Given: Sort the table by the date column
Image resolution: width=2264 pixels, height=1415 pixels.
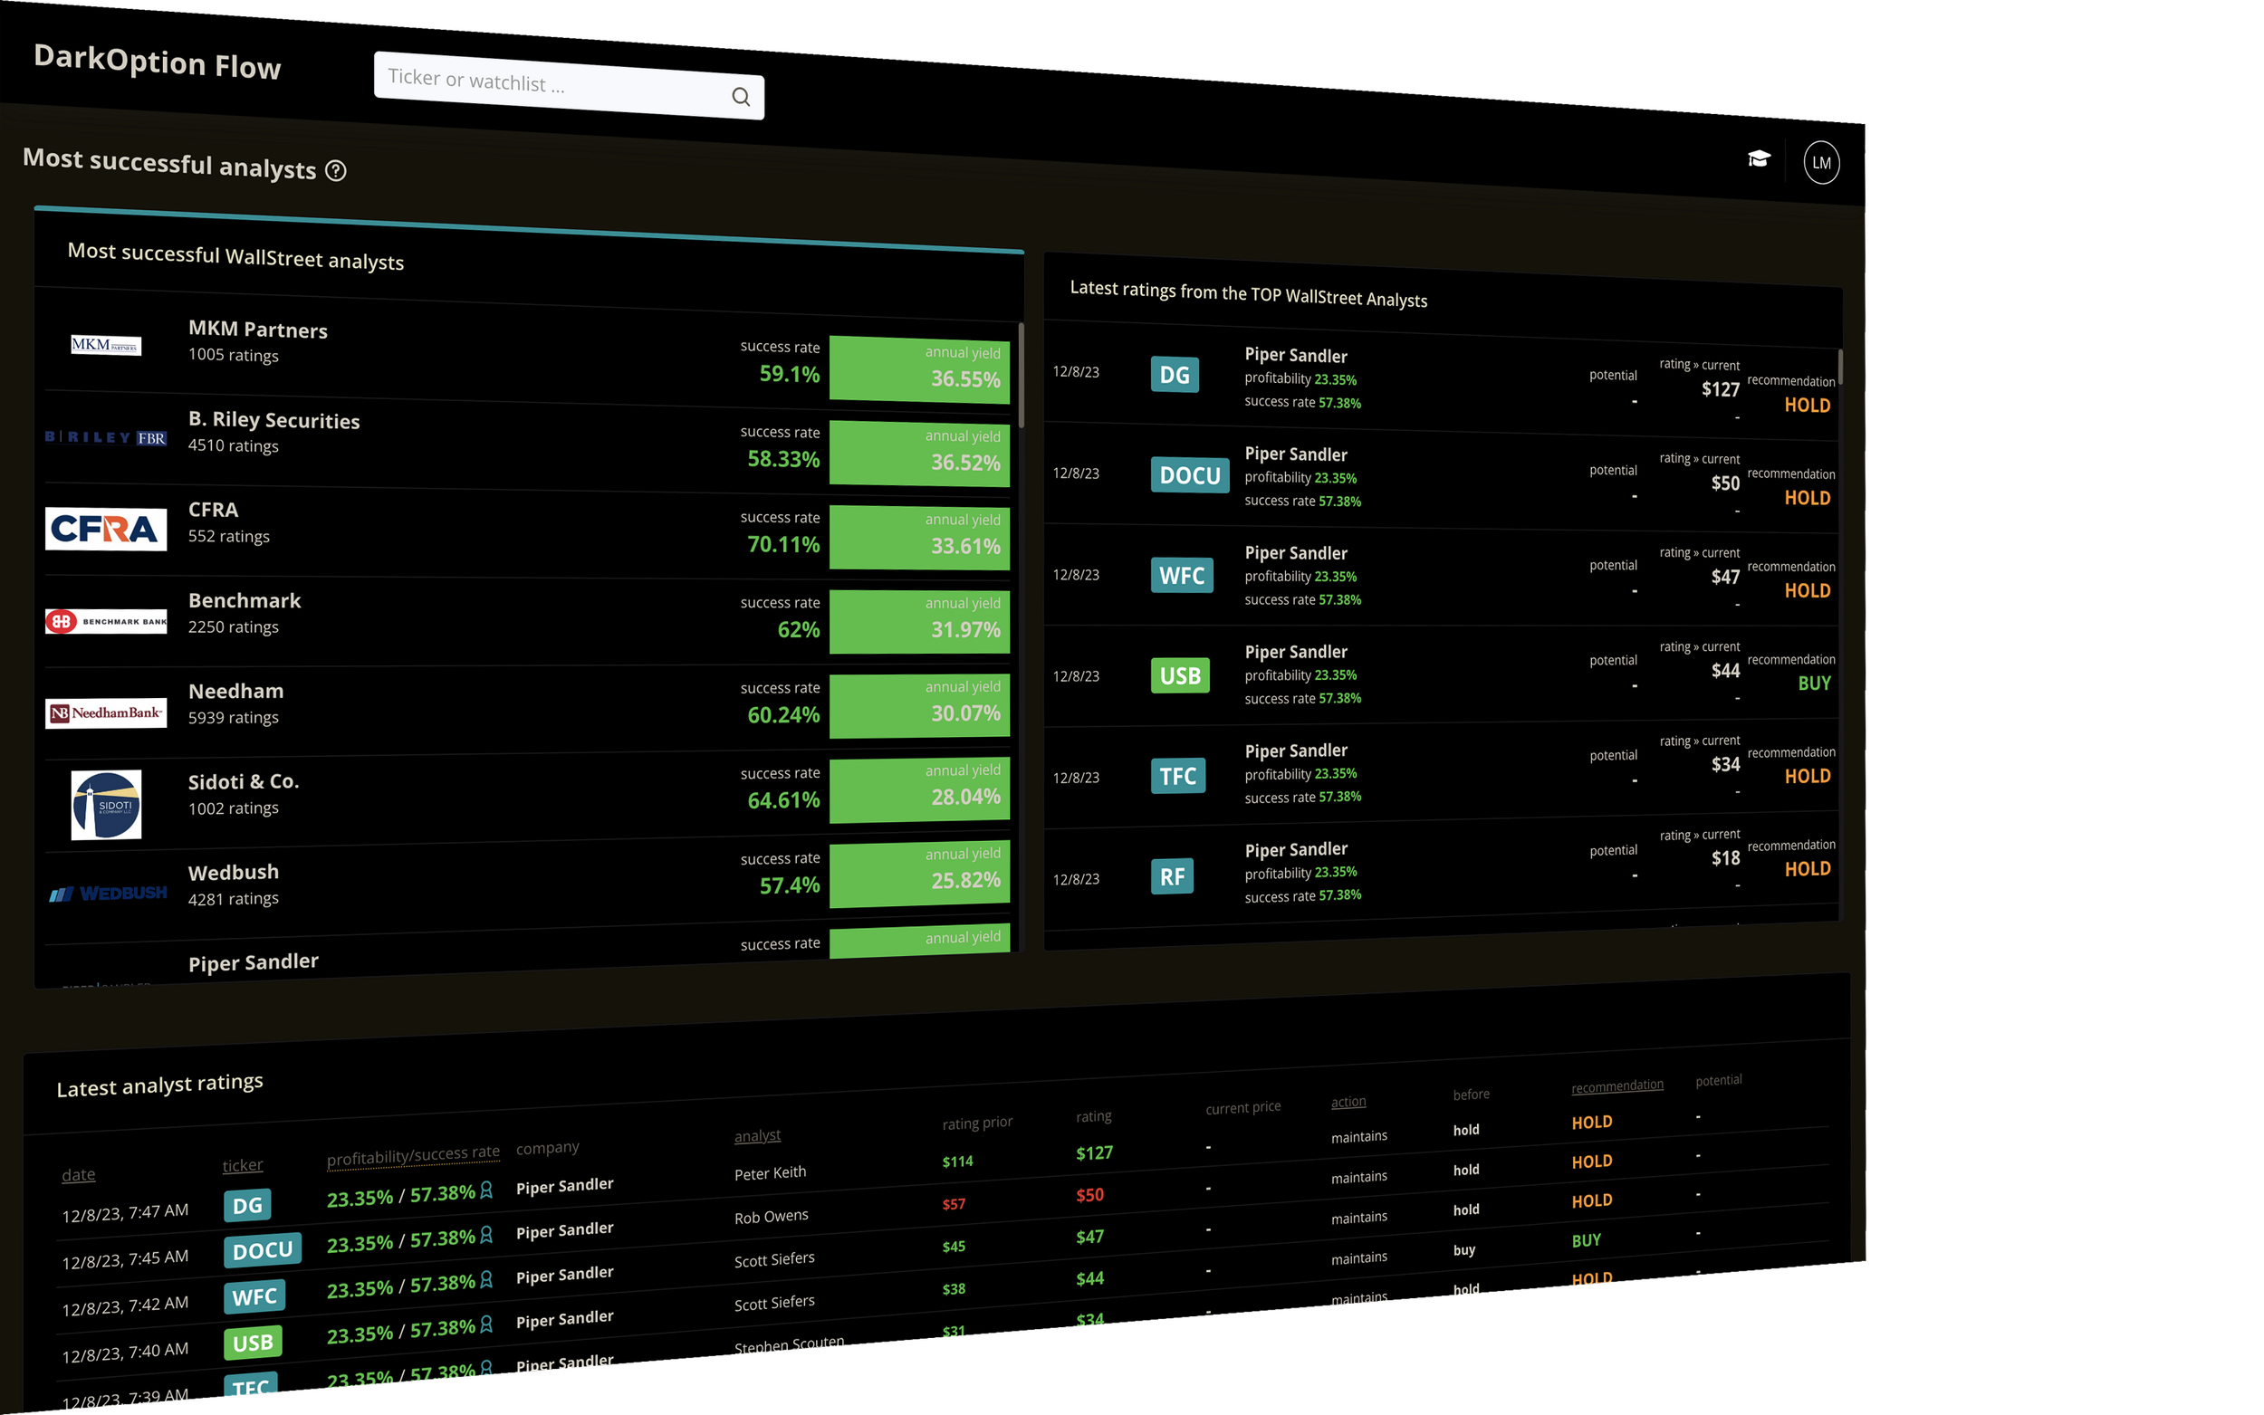Looking at the screenshot, I should (x=78, y=1173).
